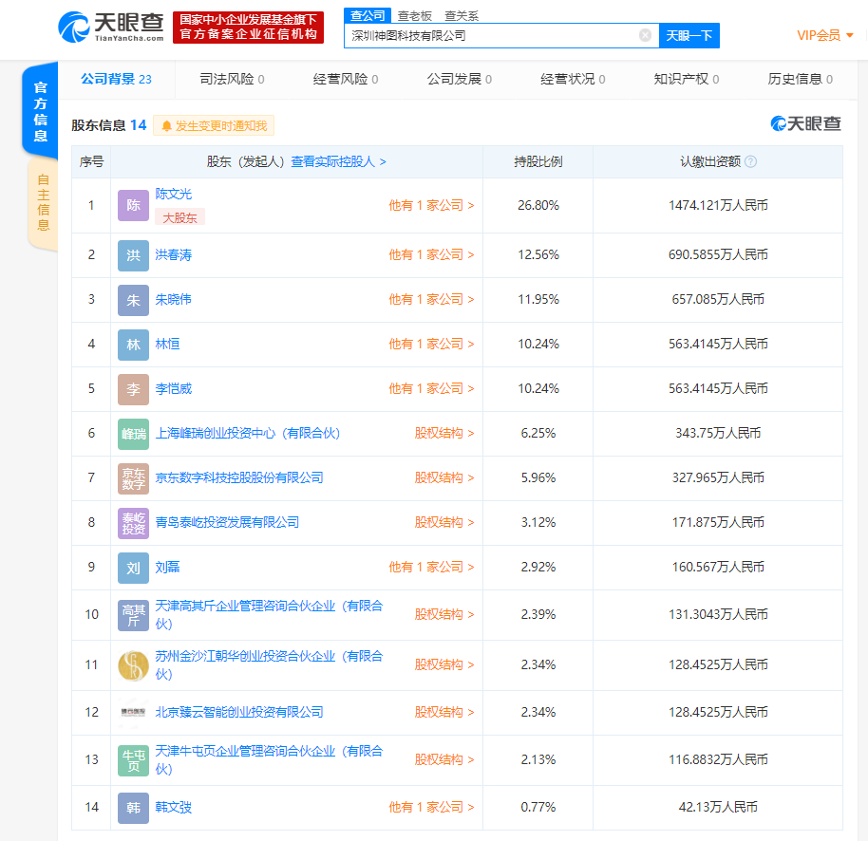Click avatar icon for 林恒
868x841 pixels.
(x=133, y=345)
